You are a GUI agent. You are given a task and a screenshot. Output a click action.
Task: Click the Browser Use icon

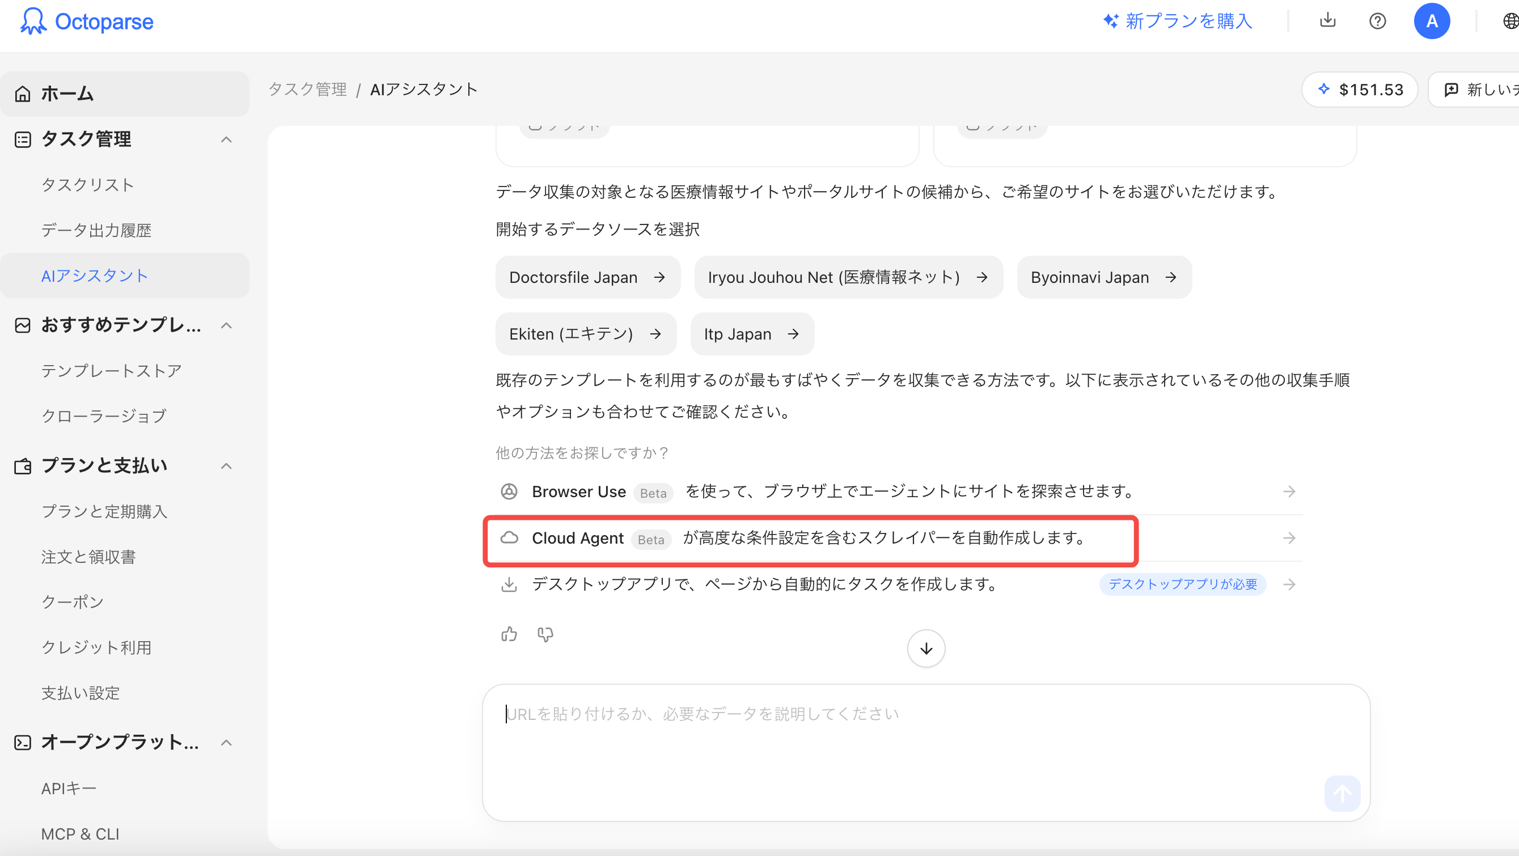(x=509, y=491)
